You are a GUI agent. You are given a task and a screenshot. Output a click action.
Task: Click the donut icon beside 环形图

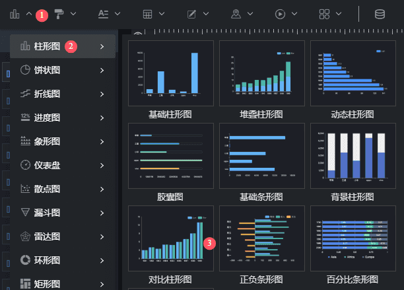click(x=25, y=260)
